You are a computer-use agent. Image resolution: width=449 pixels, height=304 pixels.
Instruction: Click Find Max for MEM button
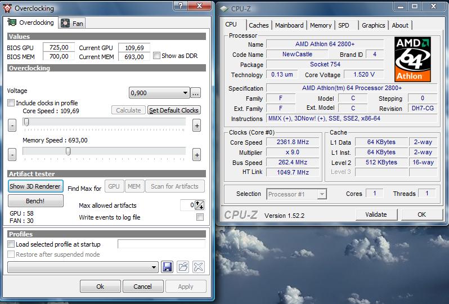click(x=134, y=186)
